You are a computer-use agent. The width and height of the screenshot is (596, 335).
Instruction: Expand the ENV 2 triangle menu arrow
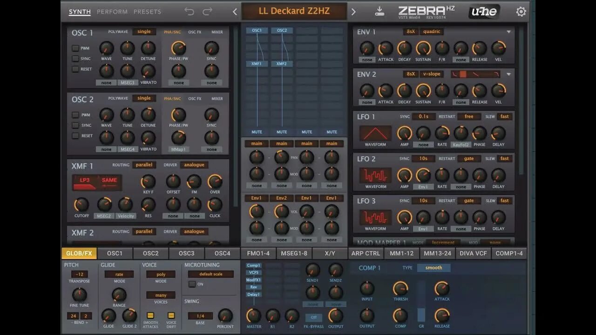[x=508, y=74]
